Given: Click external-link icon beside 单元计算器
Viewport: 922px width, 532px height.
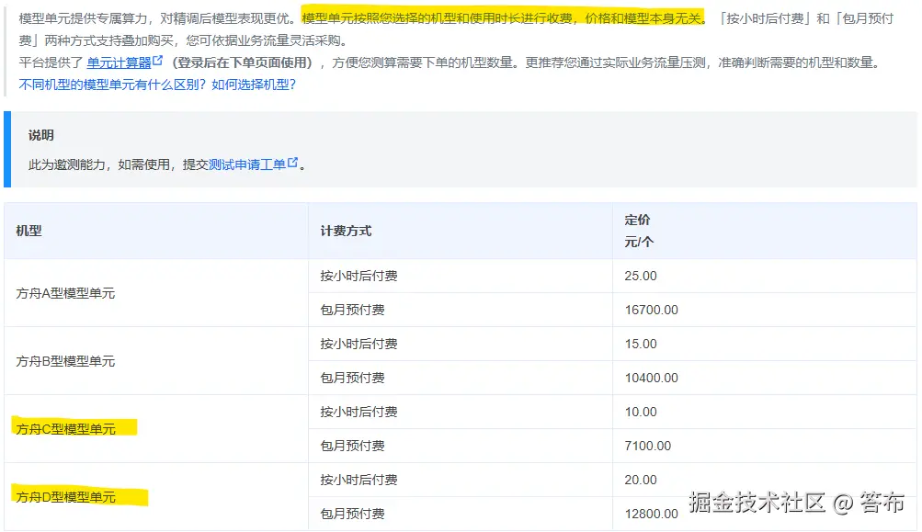Looking at the screenshot, I should 157,61.
